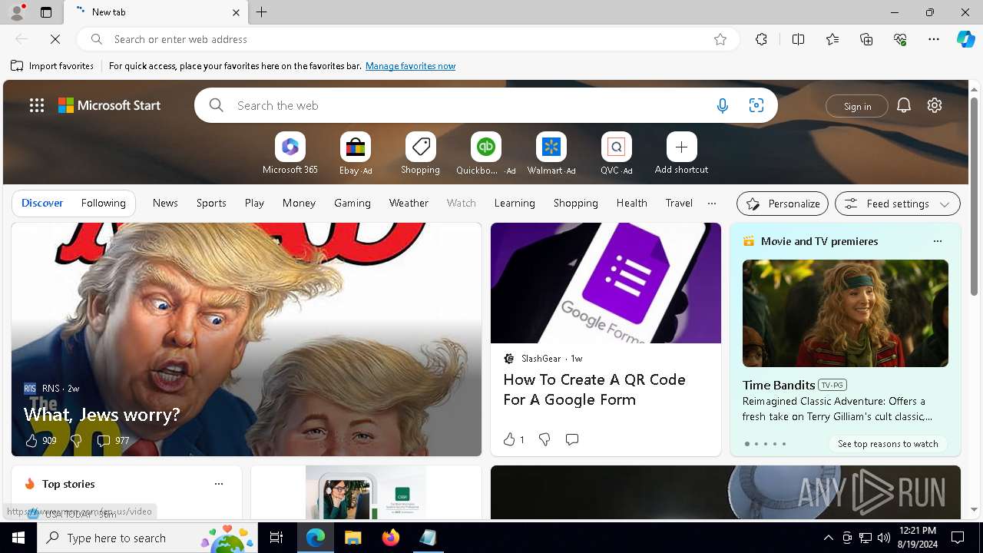Add this page to favorites star
Image resolution: width=983 pixels, height=553 pixels.
coord(720,39)
